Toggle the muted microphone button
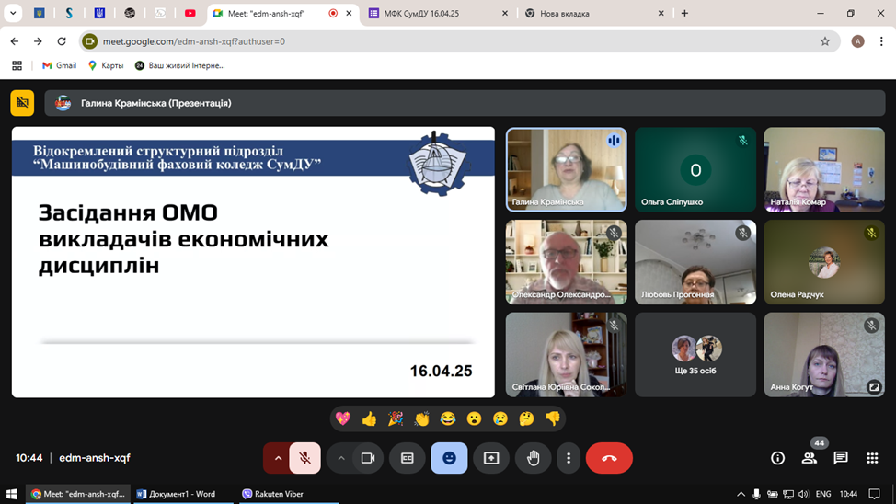This screenshot has width=896, height=504. click(x=305, y=458)
